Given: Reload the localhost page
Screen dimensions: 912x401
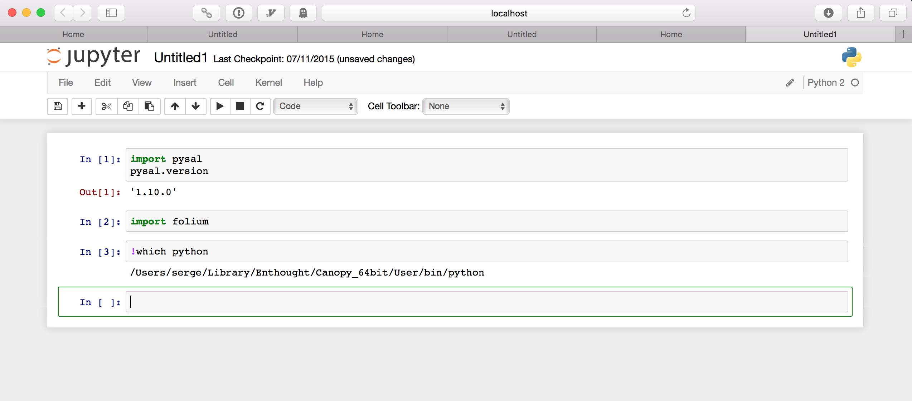Looking at the screenshot, I should pos(686,13).
